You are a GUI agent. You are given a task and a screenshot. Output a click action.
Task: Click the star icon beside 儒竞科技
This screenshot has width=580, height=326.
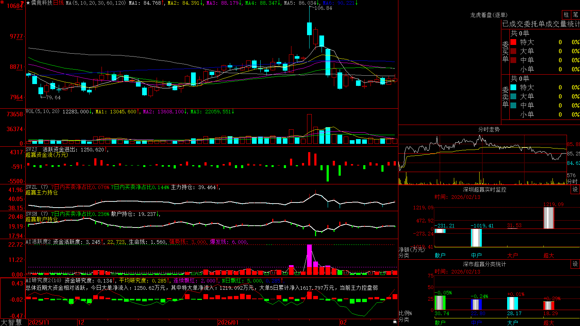(28, 3)
